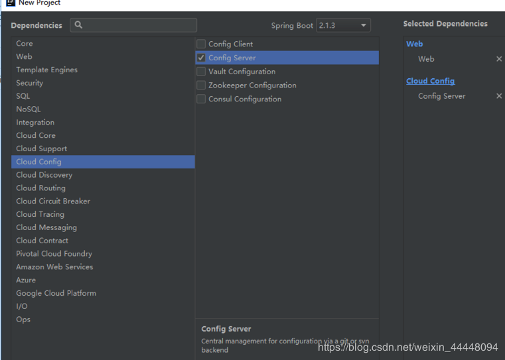Screen dimensions: 505x360
Task: Select the NoSQL category
Action: [x=103, y=109]
